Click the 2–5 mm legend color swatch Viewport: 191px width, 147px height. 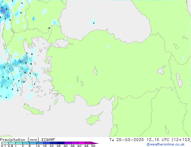[26, 143]
